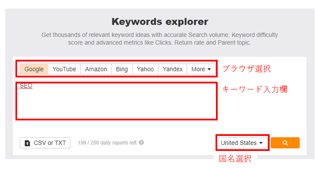This screenshot has width=316, height=169.
Task: Click the upload file icon beside CSV
Action: click(27, 143)
